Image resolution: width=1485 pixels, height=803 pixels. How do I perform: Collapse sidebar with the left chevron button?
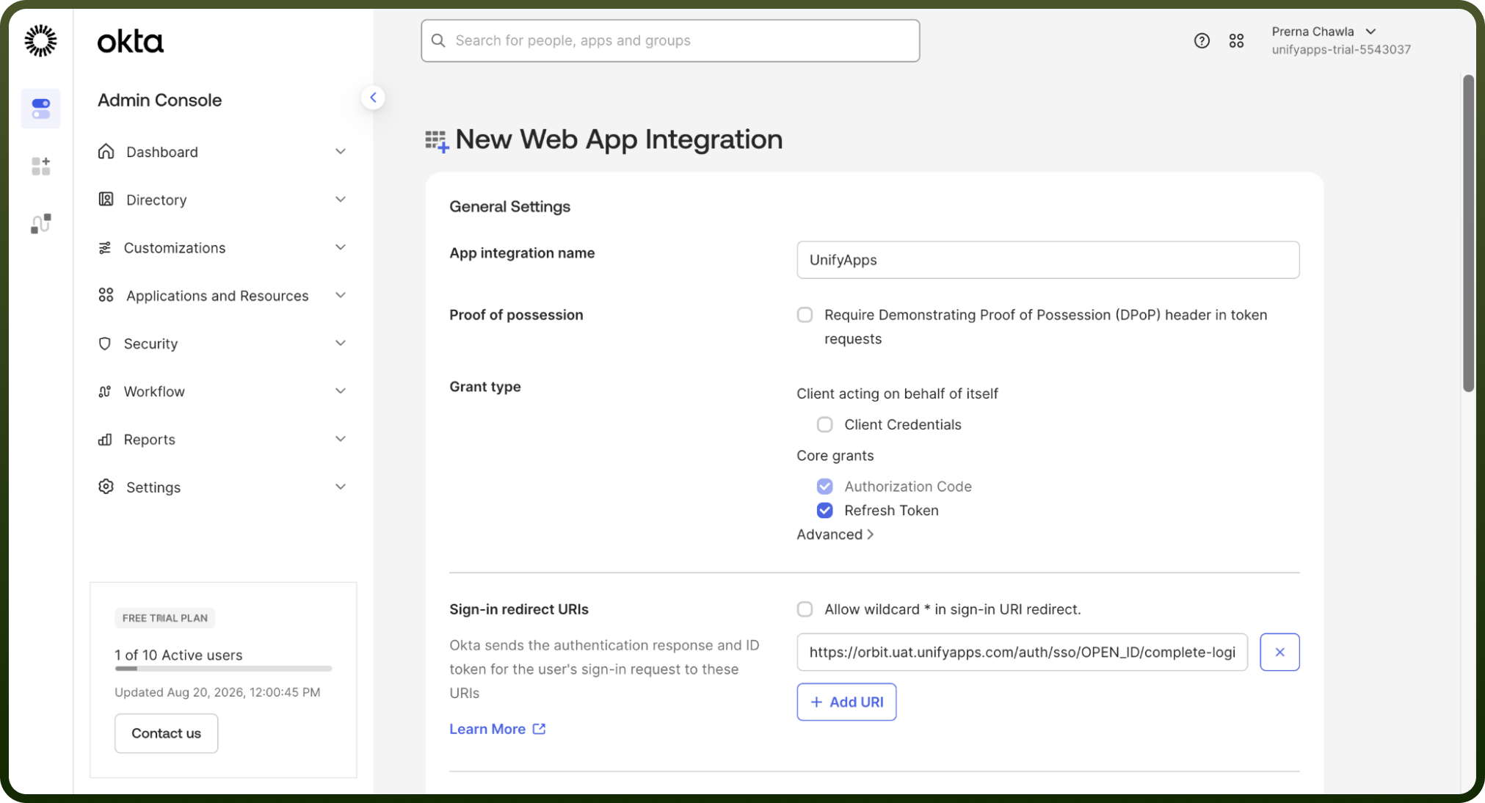pos(373,98)
